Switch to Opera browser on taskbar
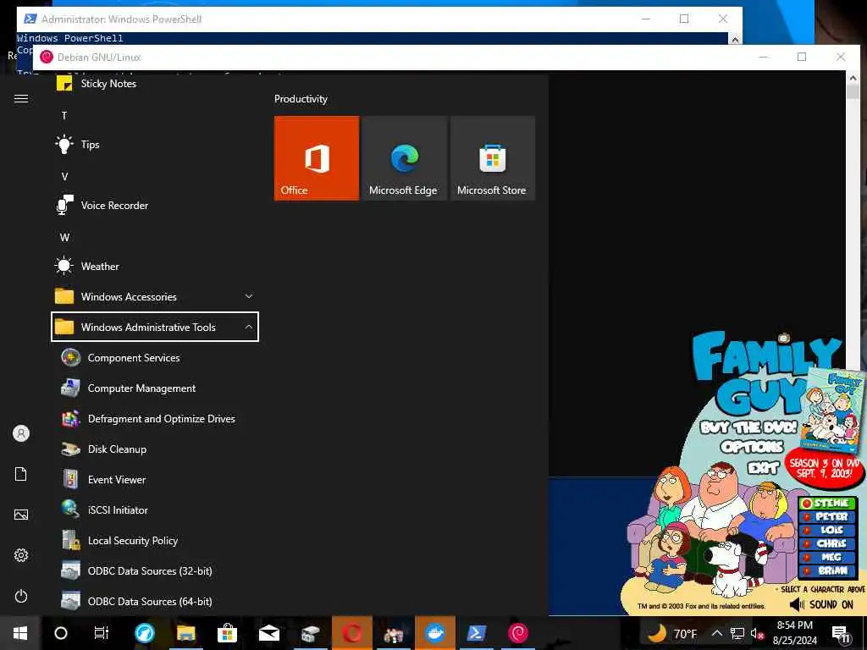Screen dimensions: 867x650 click(x=352, y=633)
